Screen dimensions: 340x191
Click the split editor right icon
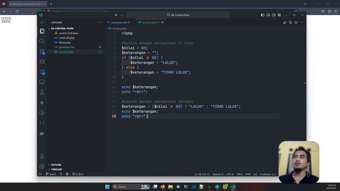click(296, 22)
